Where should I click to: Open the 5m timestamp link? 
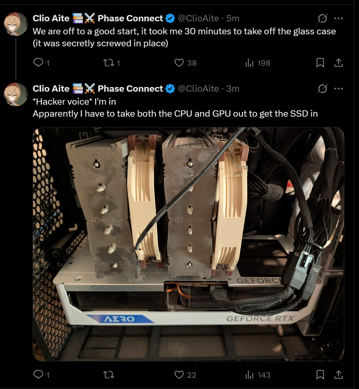(233, 18)
